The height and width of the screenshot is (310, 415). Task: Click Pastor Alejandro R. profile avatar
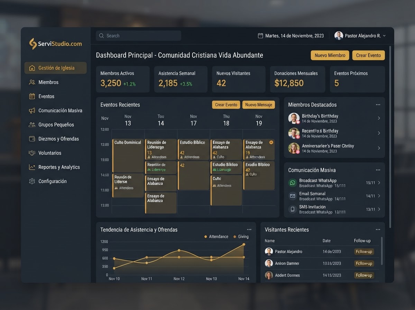tap(339, 36)
